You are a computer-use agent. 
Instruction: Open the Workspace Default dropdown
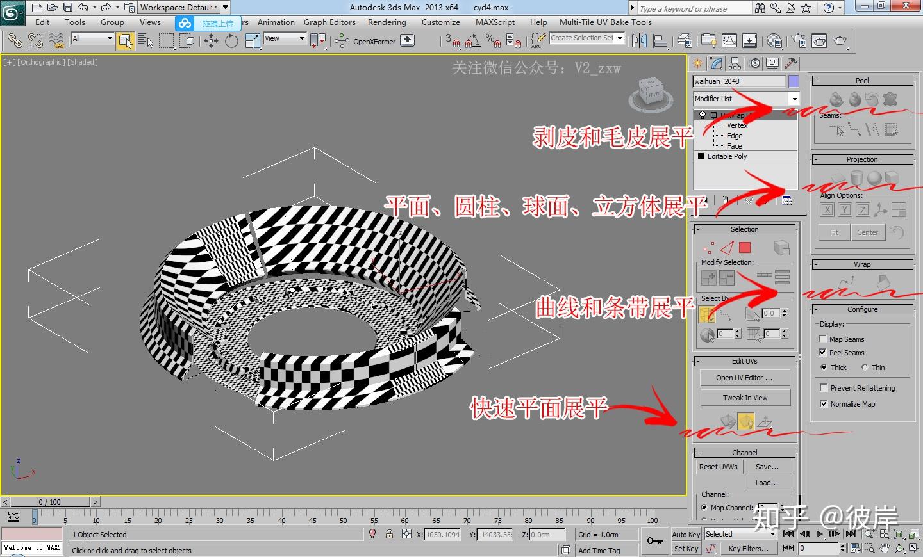(179, 8)
